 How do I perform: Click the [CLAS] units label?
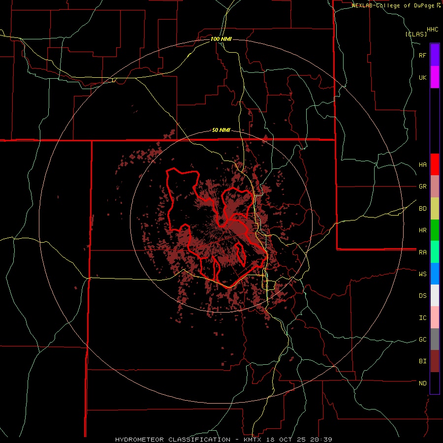[416, 34]
